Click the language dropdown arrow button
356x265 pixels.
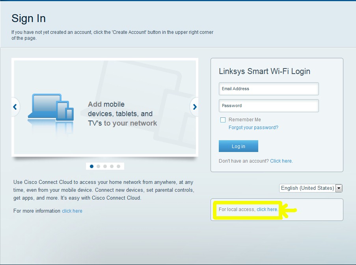click(339, 188)
